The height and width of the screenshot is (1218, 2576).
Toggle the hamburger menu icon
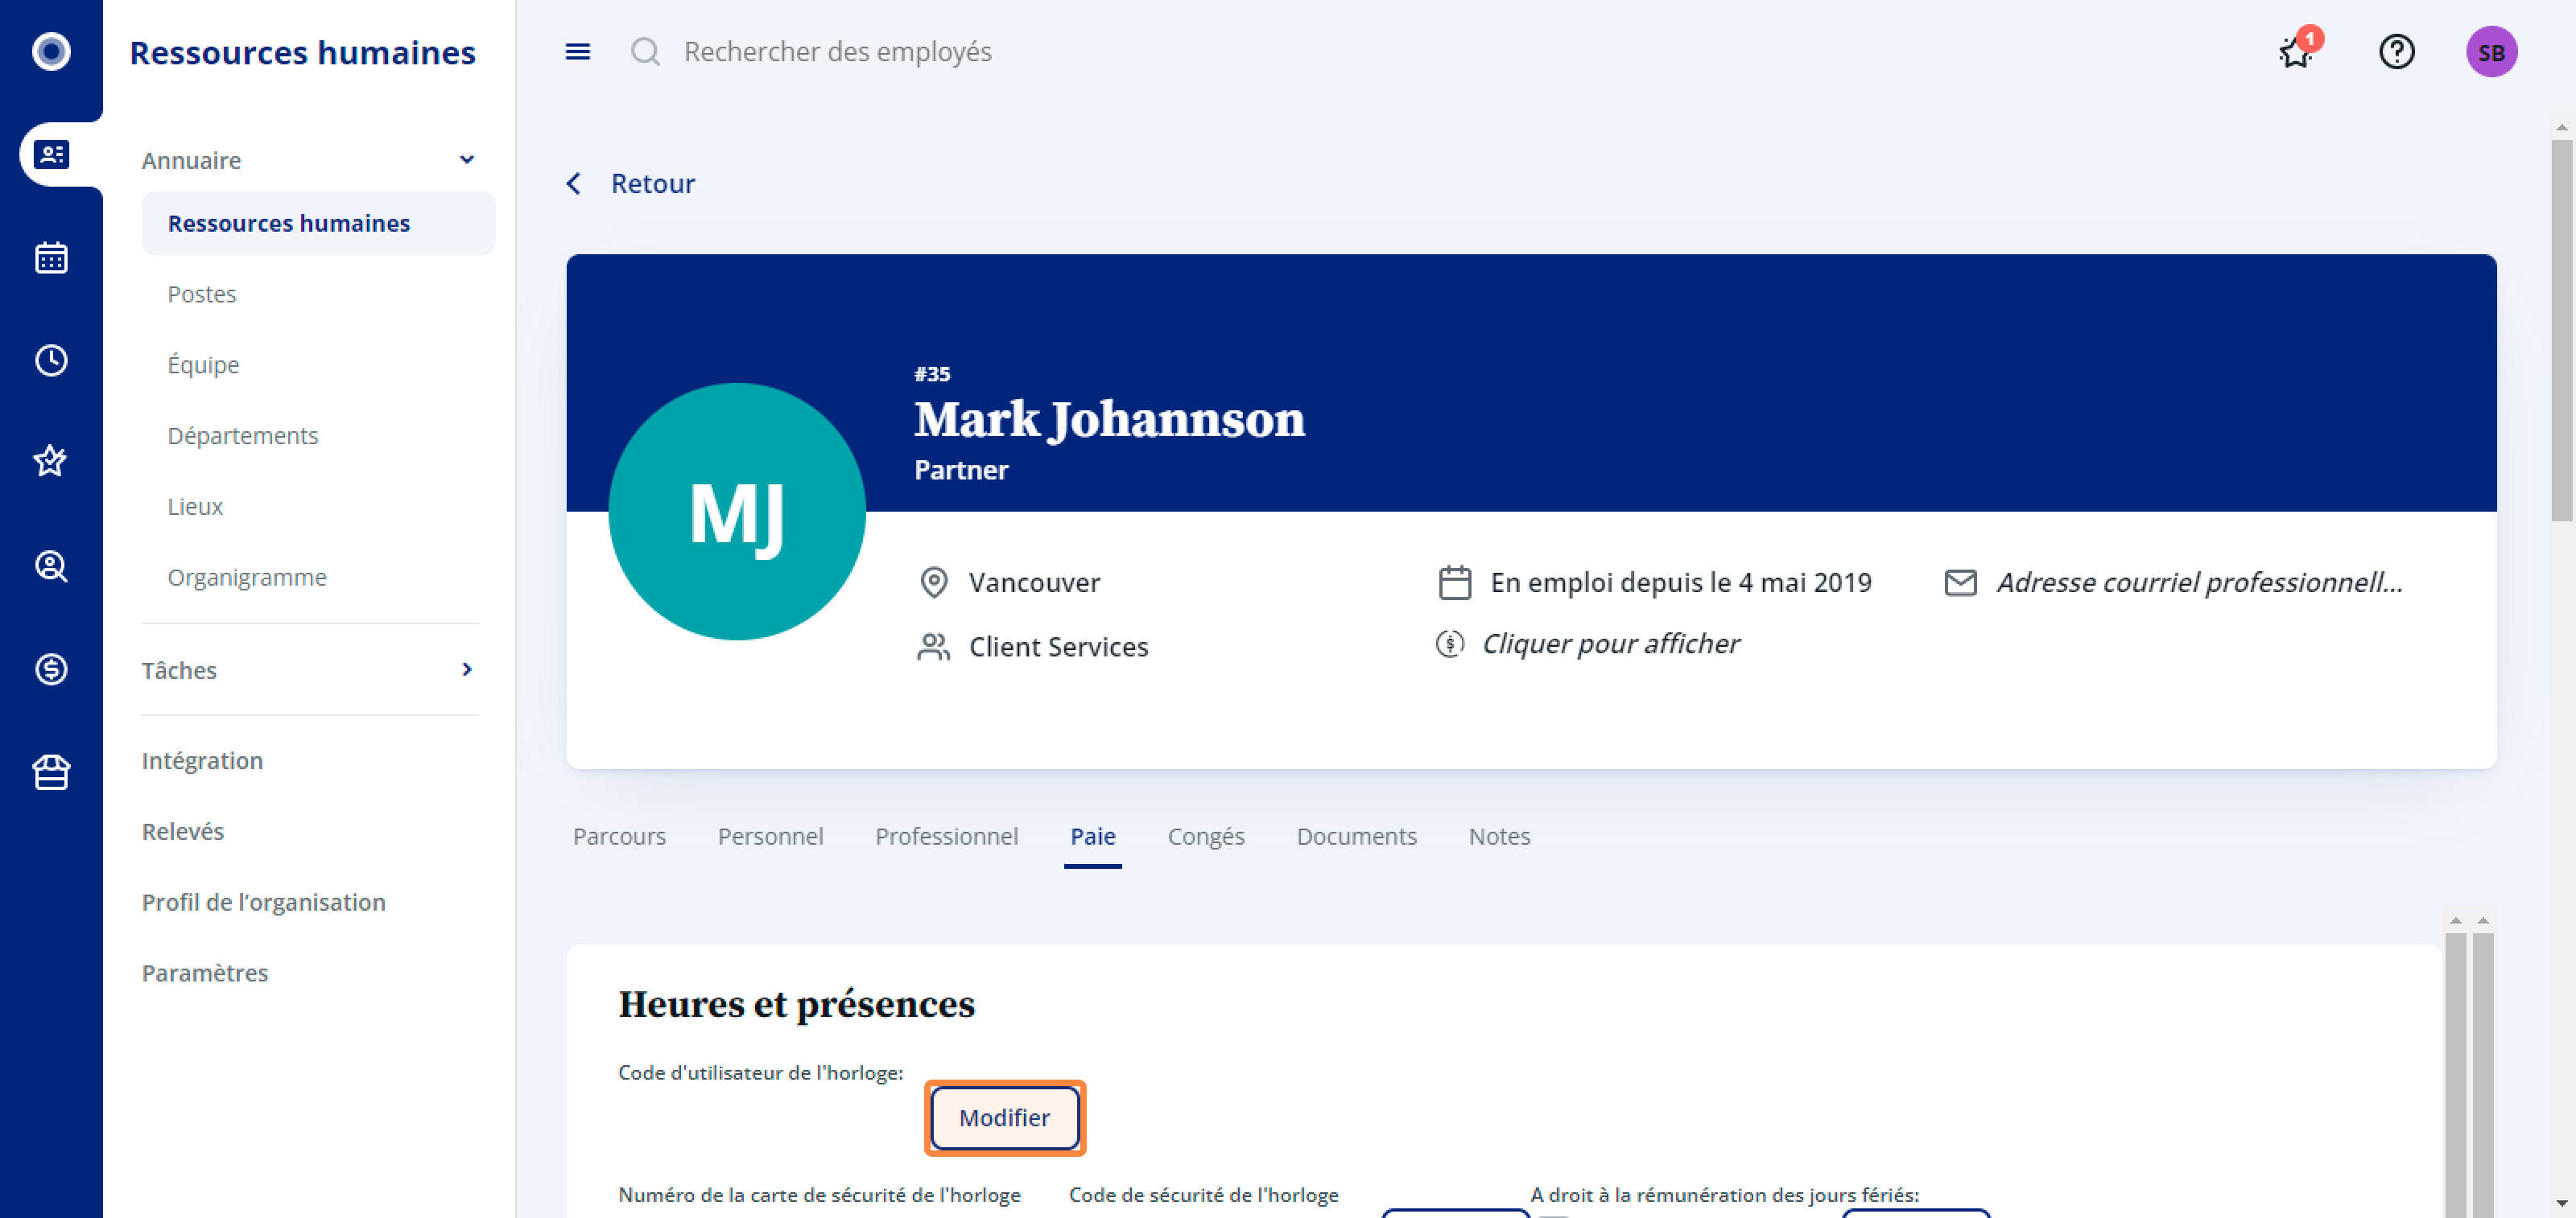577,51
